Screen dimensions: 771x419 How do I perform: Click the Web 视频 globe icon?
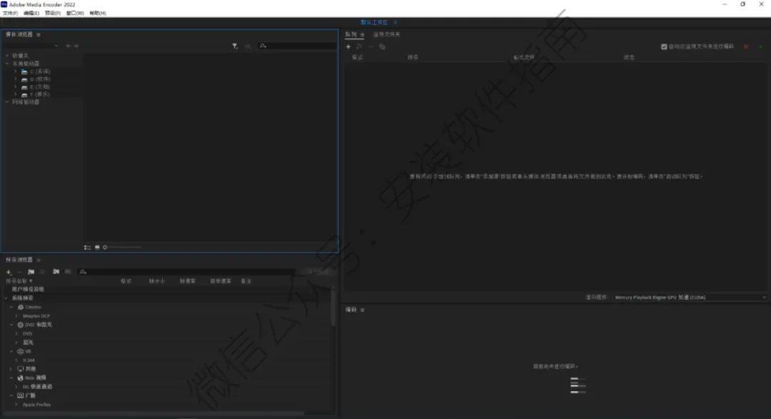pos(21,378)
